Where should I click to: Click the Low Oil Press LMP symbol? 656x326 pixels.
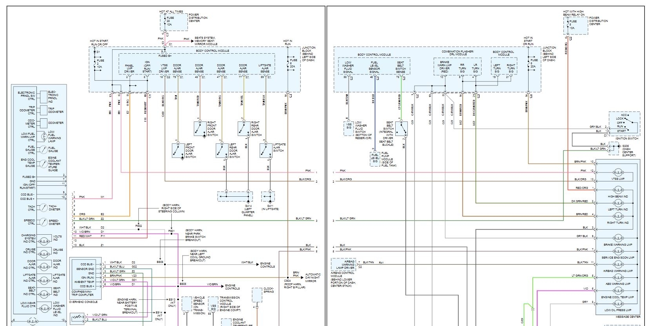(x=618, y=304)
